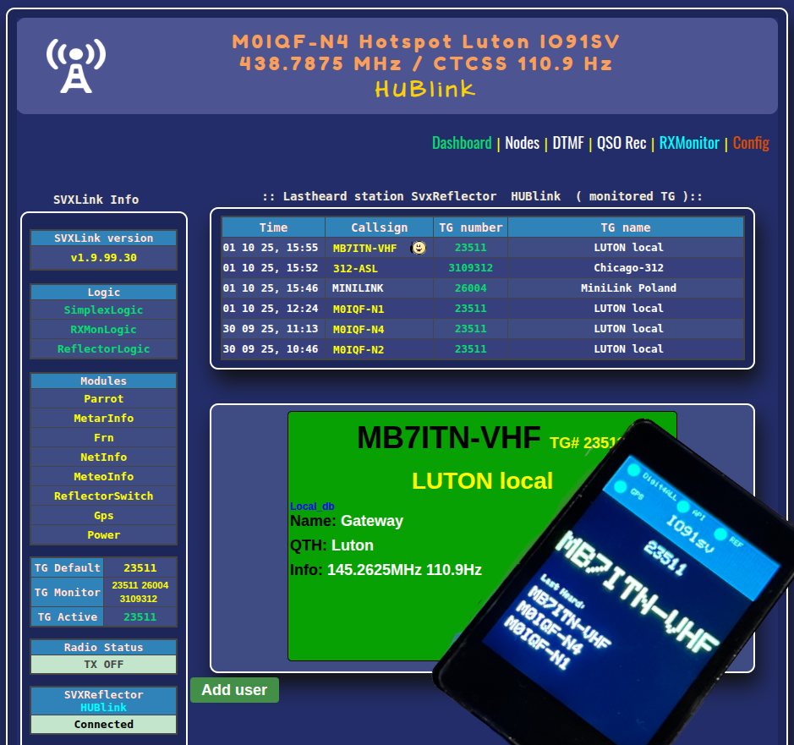Image resolution: width=794 pixels, height=745 pixels.
Task: Click the HUBlink reflector link
Action: tap(103, 707)
